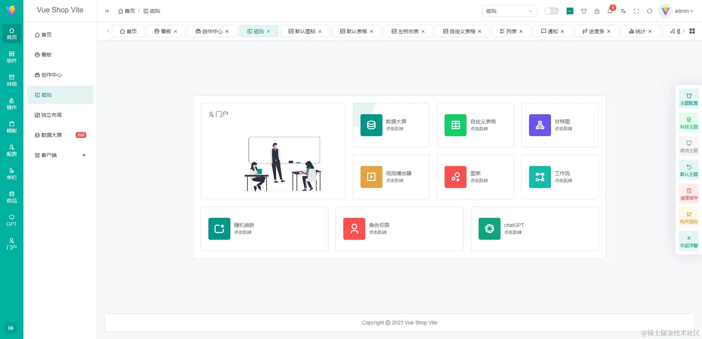Clear cache via 清理缓存 icon
The width and height of the screenshot is (702, 339).
tap(688, 194)
